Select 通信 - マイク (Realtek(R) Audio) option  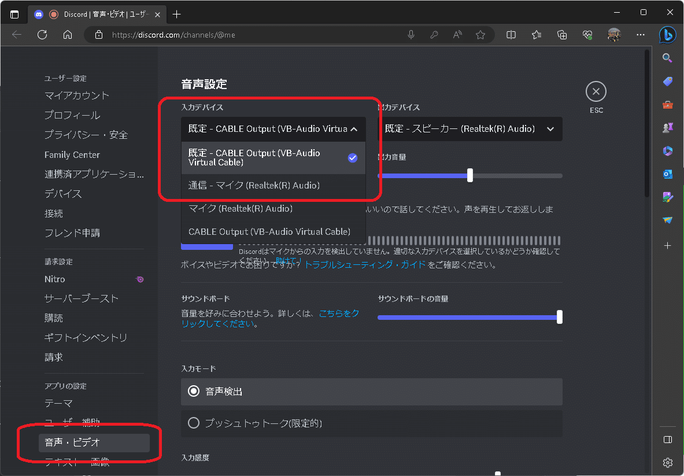click(273, 186)
